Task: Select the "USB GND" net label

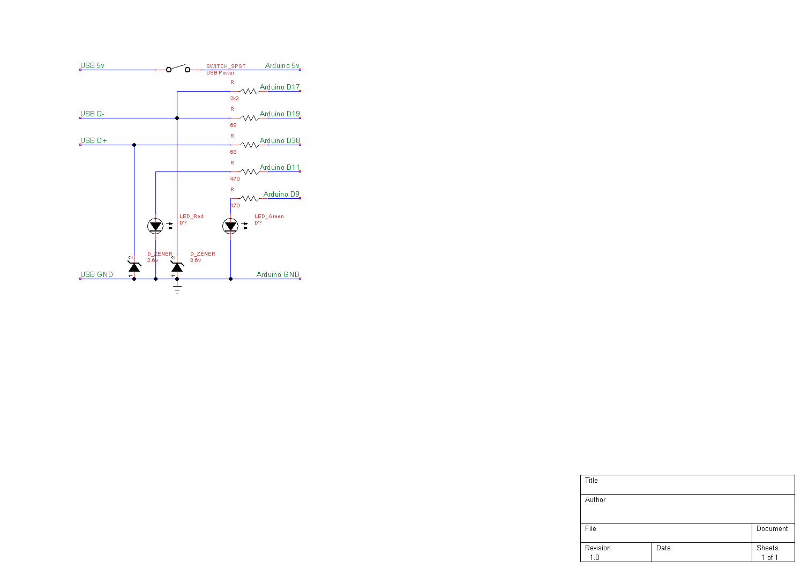Action: tap(96, 274)
